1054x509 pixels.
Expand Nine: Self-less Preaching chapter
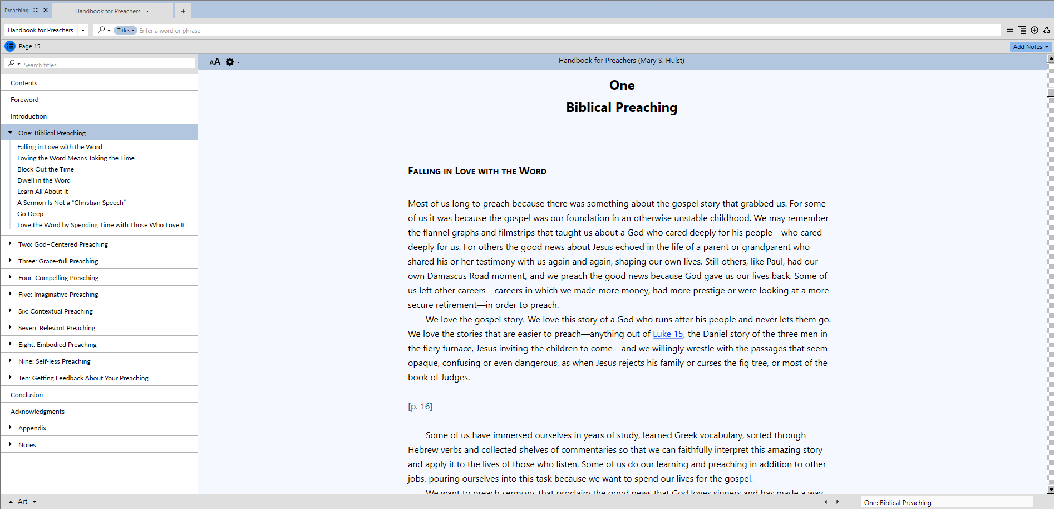point(10,361)
